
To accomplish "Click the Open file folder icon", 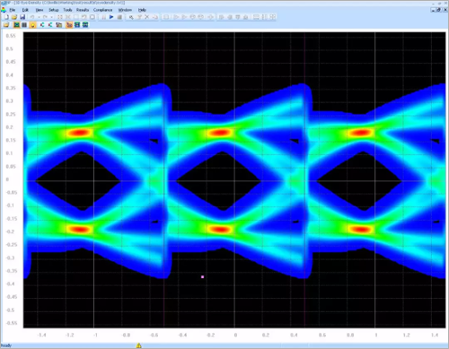I will [14, 17].
